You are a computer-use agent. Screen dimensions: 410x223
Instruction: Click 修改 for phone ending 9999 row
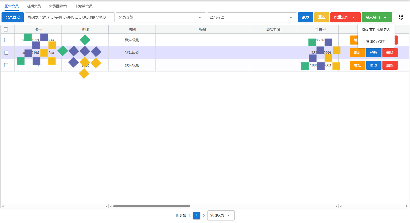pyautogui.click(x=374, y=53)
